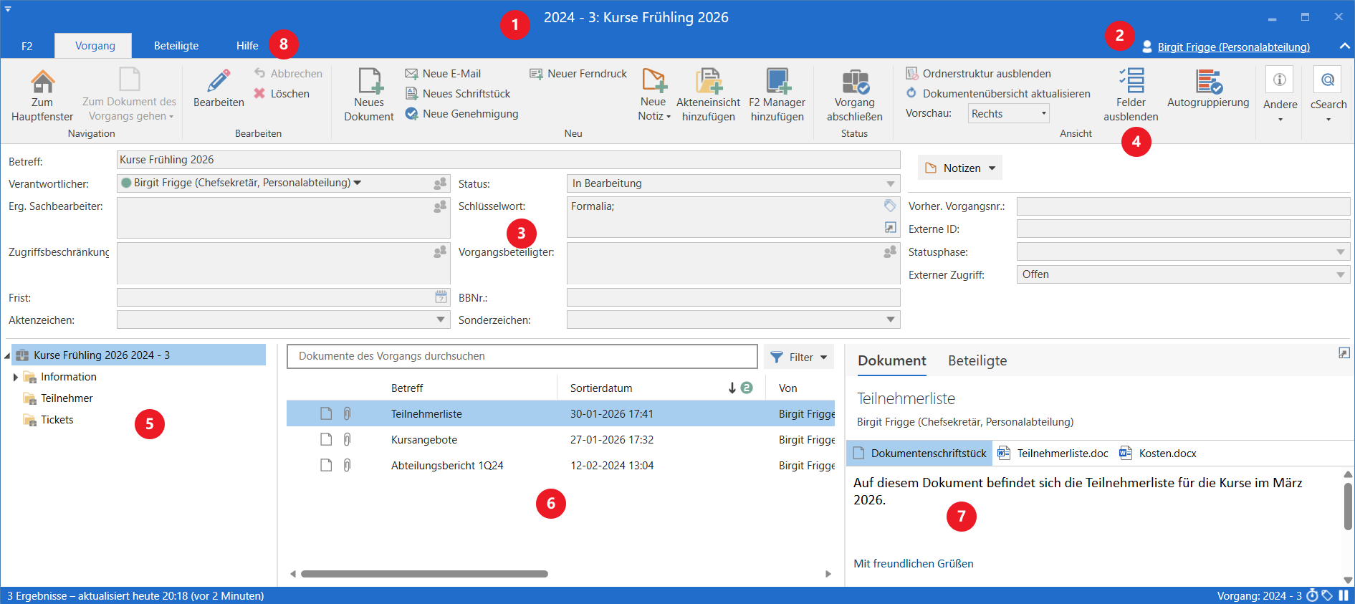Expand the Information folder in the tree
This screenshot has height=604, width=1355.
16,377
